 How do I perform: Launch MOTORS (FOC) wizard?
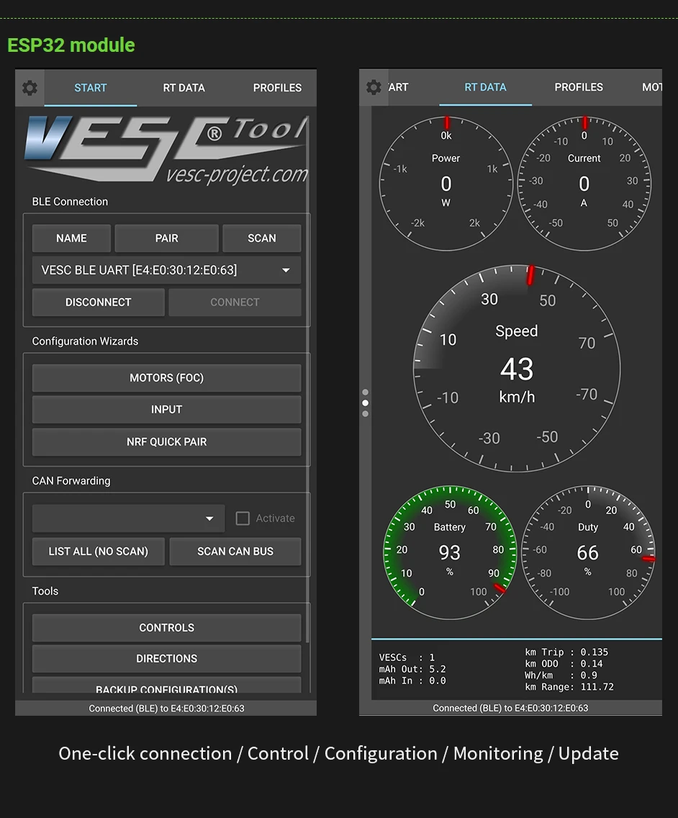click(166, 378)
